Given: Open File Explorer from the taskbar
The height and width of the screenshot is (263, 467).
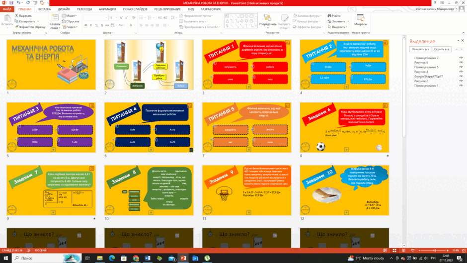Looking at the screenshot, I should pyautogui.click(x=100, y=258).
